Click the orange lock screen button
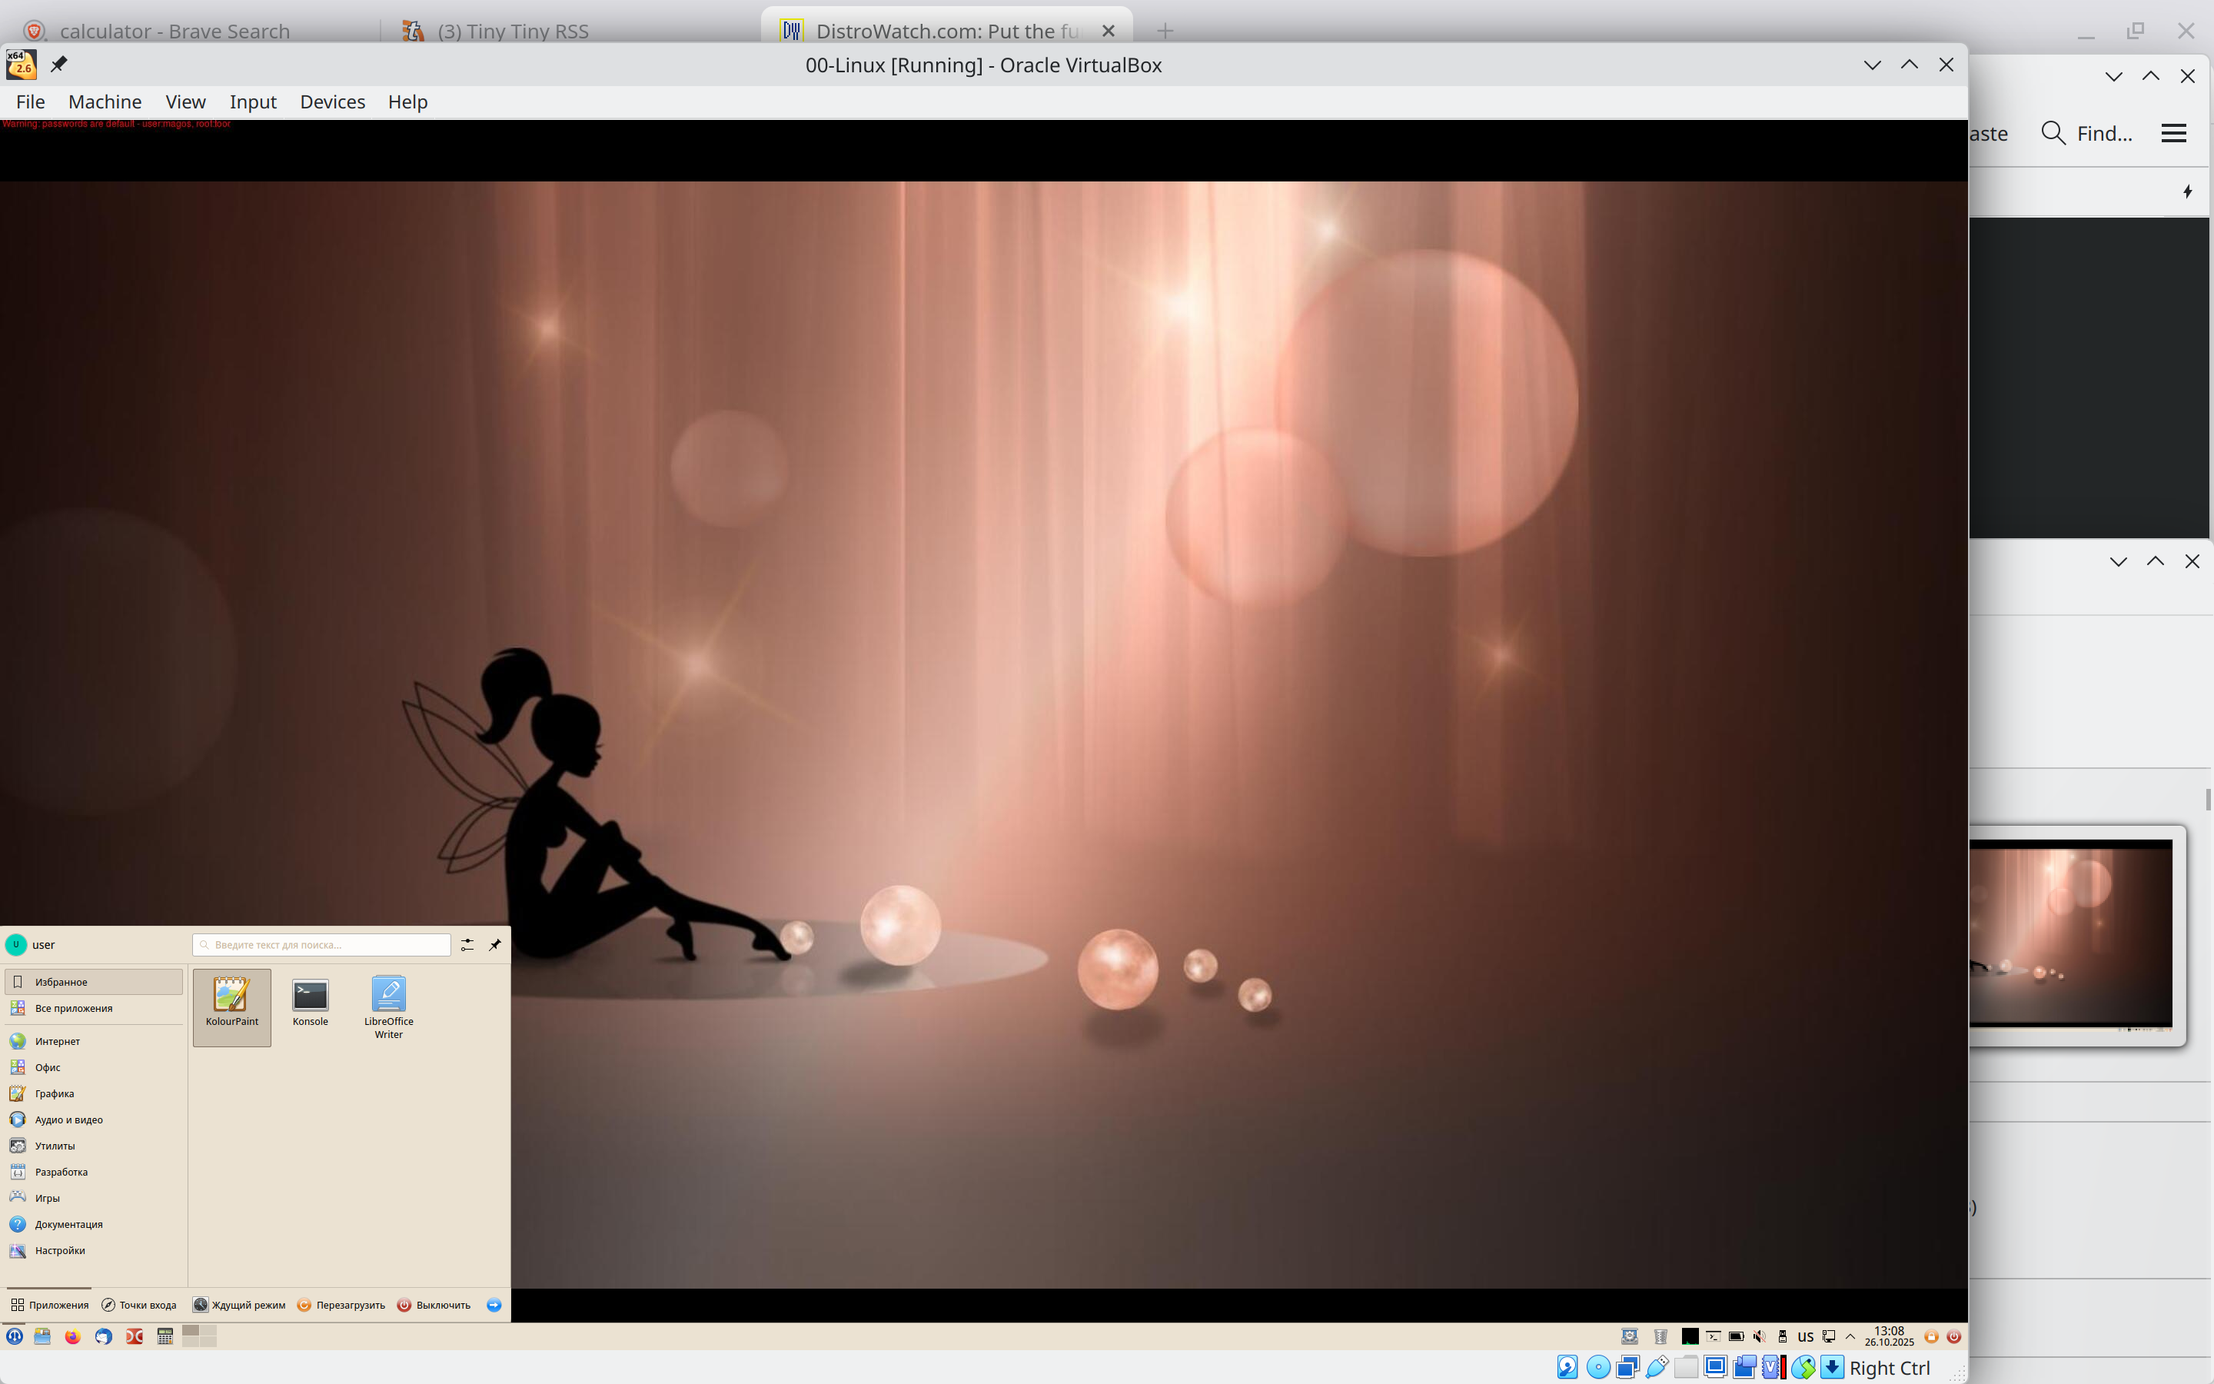 pos(1931,1336)
